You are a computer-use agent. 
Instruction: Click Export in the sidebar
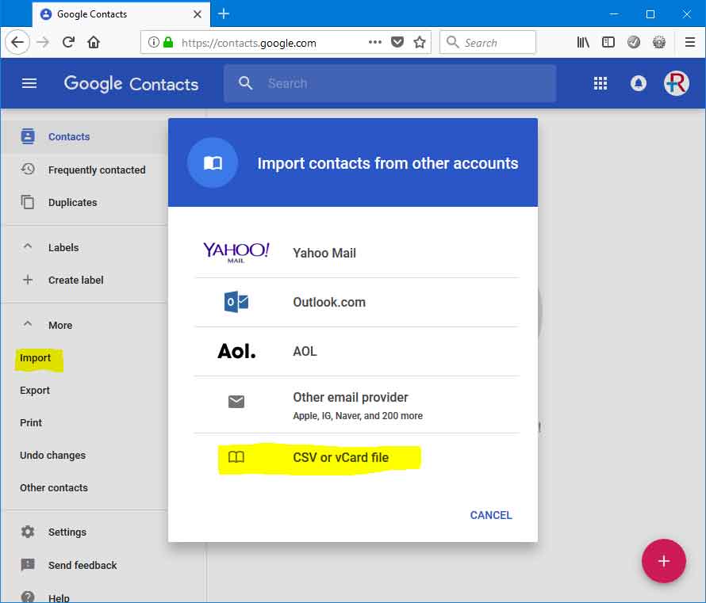click(x=35, y=391)
